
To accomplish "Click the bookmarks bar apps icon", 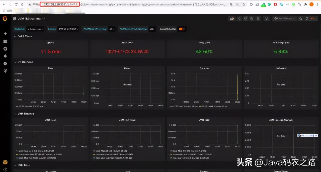I will pyautogui.click(x=4, y=11).
